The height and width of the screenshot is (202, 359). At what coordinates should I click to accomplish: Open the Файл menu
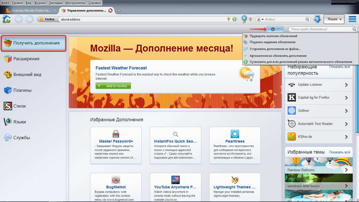tap(5, 3)
